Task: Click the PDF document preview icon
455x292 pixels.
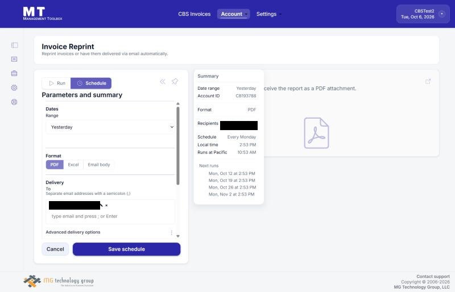Action: click(x=316, y=133)
